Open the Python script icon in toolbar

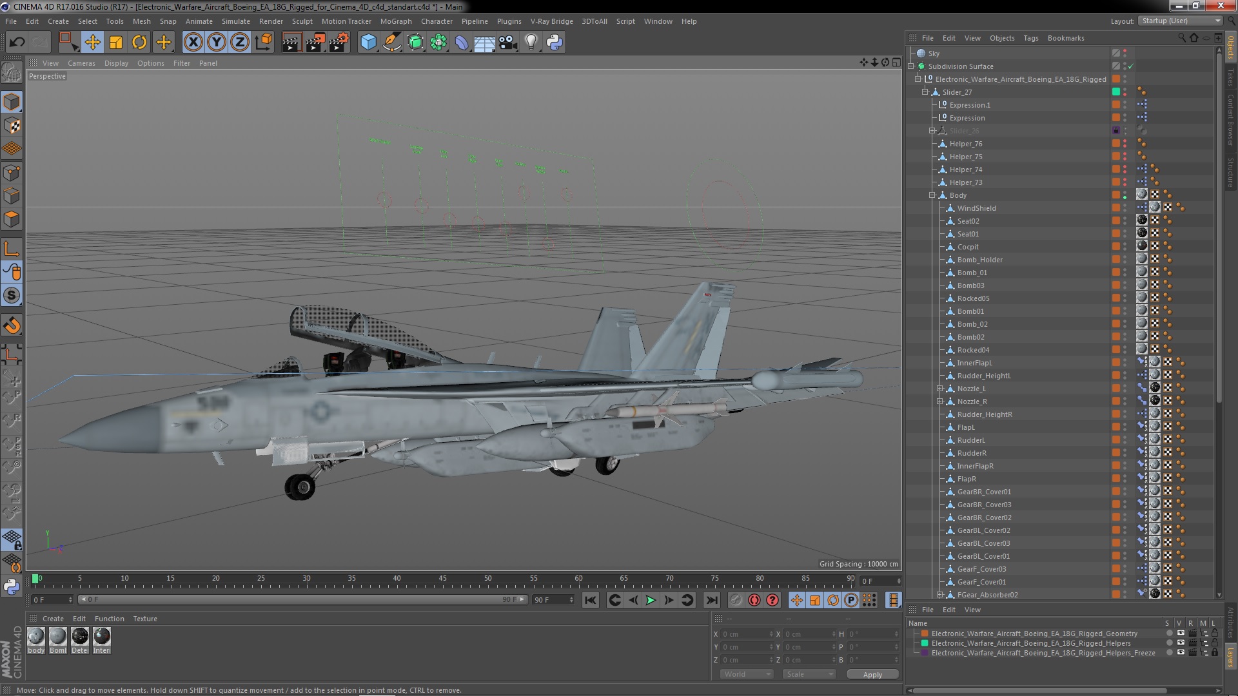coord(555,43)
